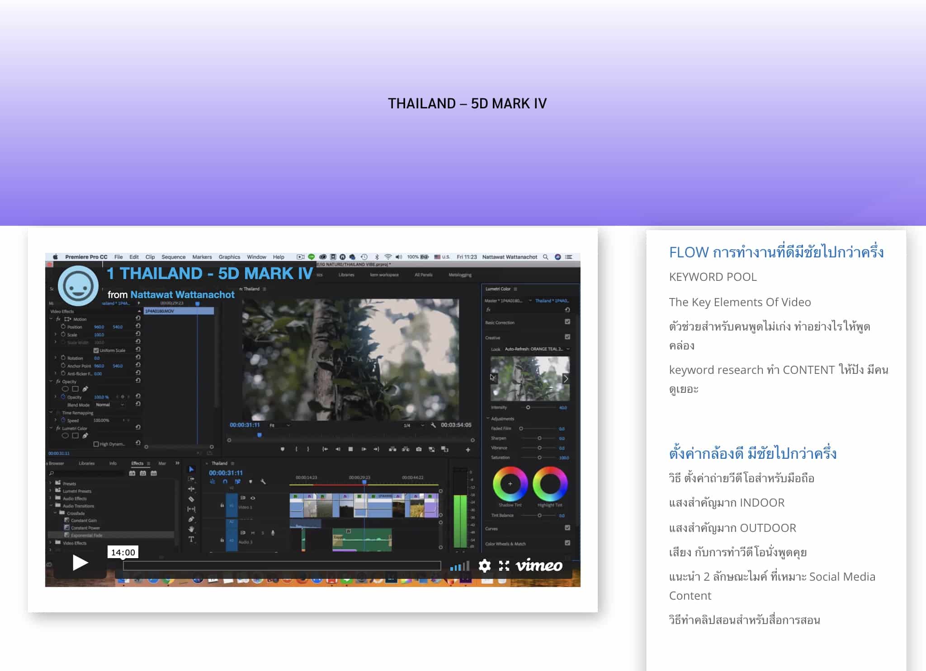Viewport: 926px width, 671px height.
Task: Toggle the Uniform Scale checkbox
Action: tap(96, 350)
